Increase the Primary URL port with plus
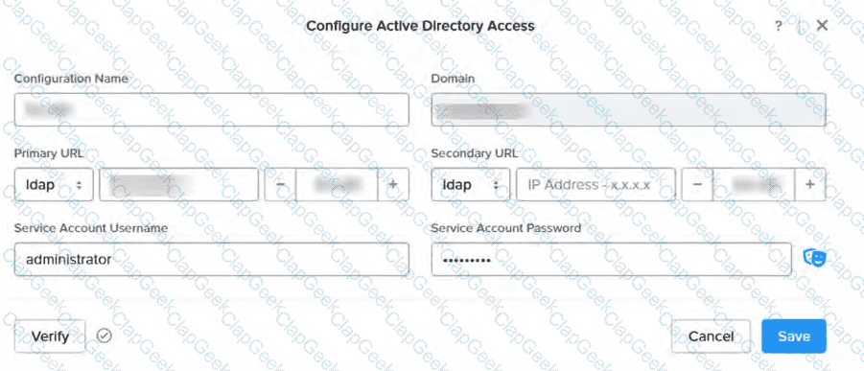Viewport: 864px width, 371px height. coord(393,185)
